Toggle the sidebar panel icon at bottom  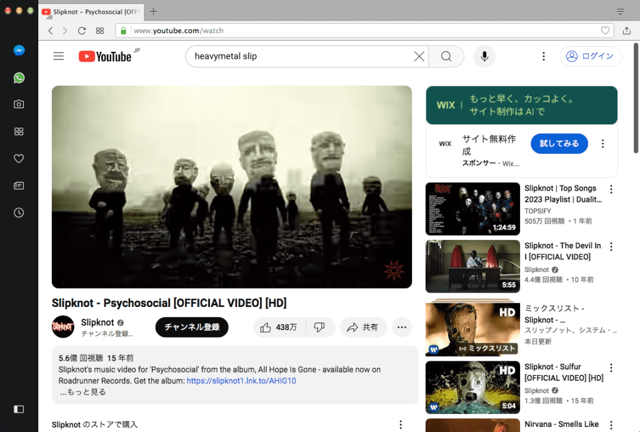tap(19, 409)
